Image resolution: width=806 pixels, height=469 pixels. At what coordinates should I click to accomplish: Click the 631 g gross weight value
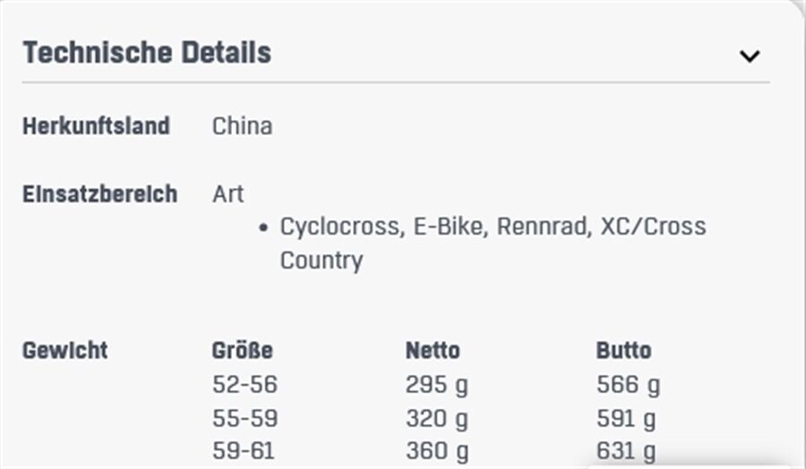coord(626,450)
